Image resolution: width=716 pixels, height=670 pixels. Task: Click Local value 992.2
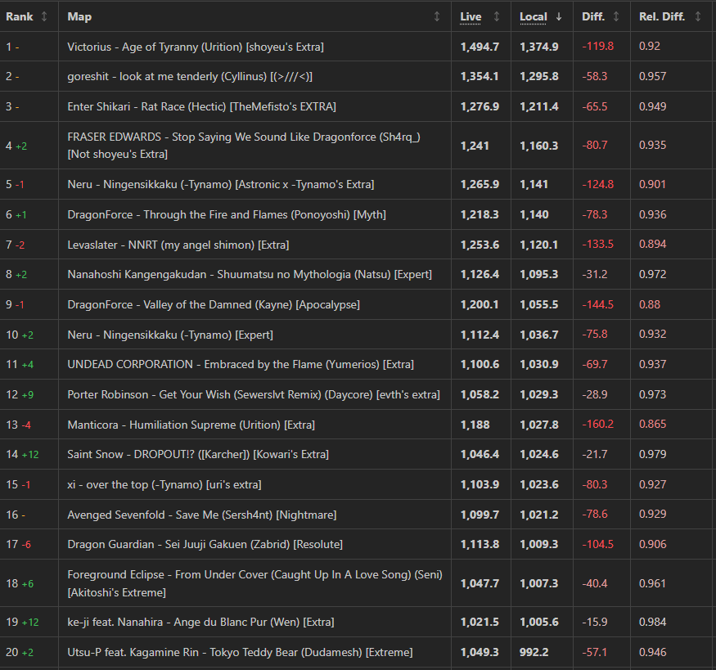click(x=534, y=652)
